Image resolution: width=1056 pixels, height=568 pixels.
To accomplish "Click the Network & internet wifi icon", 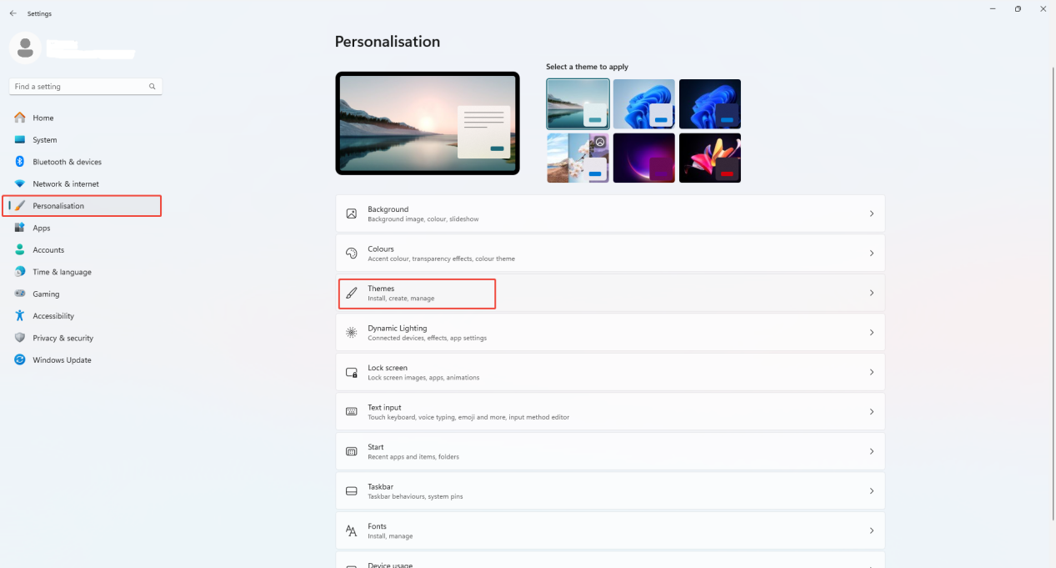I will [20, 183].
